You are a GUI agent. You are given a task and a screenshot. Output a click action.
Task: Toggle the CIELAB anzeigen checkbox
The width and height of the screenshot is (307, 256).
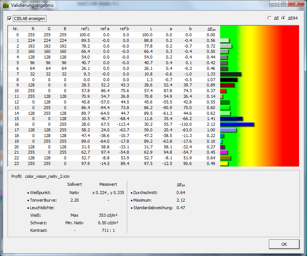click(10, 19)
